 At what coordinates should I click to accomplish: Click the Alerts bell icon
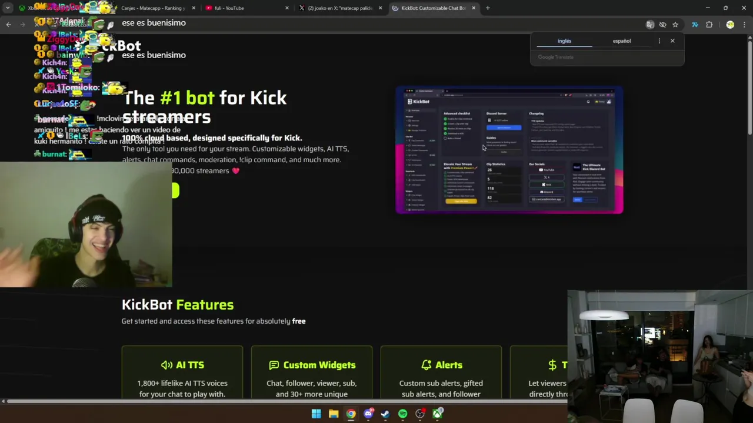pyautogui.click(x=426, y=365)
